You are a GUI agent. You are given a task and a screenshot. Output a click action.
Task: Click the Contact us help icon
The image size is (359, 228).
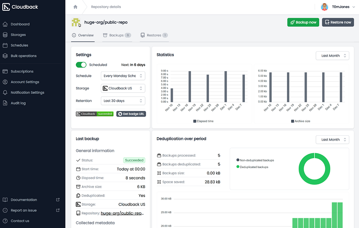[x=5, y=221]
